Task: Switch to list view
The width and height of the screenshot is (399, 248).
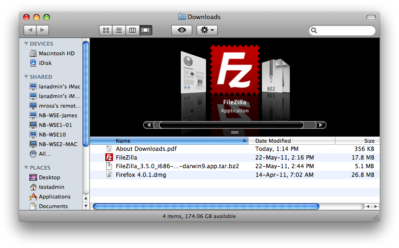Action: [119, 30]
